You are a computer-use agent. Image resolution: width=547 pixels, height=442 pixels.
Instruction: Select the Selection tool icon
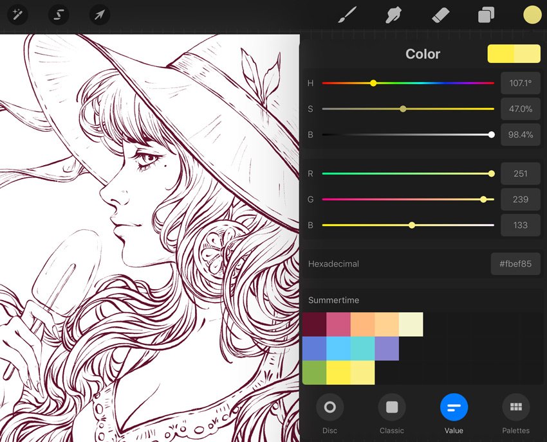point(59,14)
